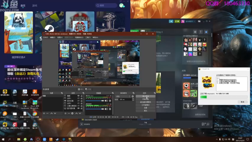Favorite the game with Steam star icon

(x=206, y=32)
